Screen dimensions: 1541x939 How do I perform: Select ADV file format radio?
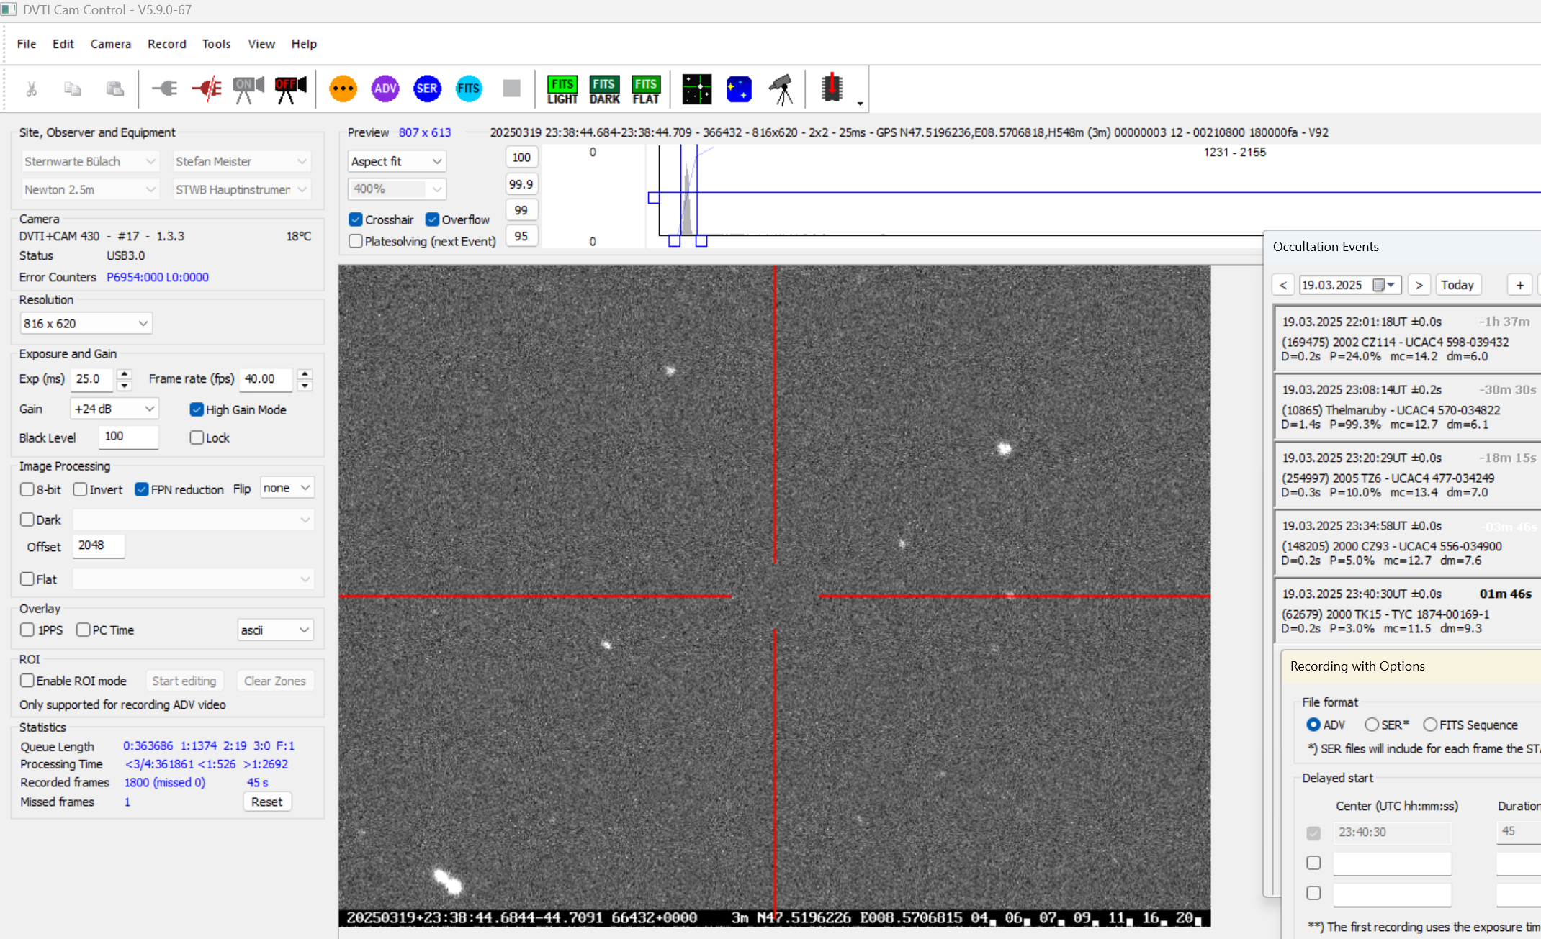[x=1313, y=725]
